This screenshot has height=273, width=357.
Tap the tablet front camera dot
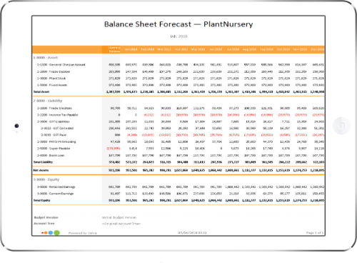(x=16, y=126)
